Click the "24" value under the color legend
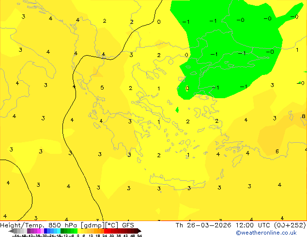Viewport: 307px width, 237px height. tap(105, 236)
